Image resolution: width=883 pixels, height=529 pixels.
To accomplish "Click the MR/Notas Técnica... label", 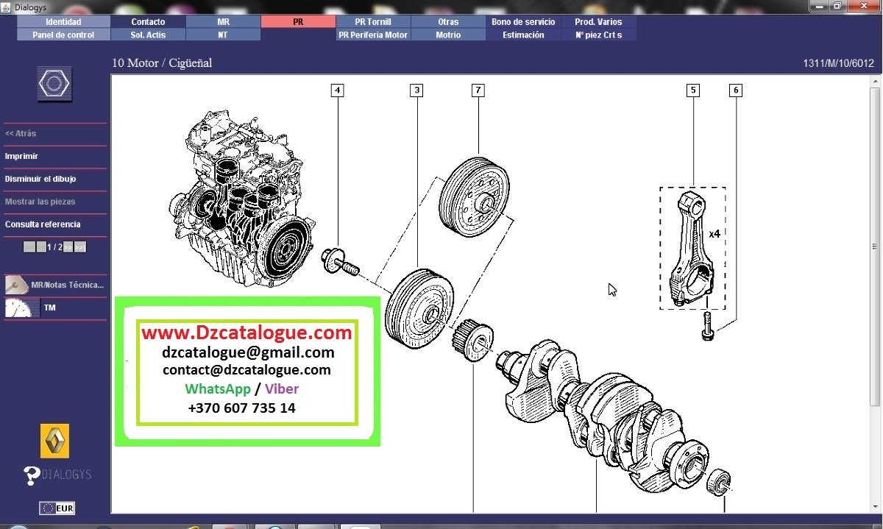I will [x=68, y=285].
